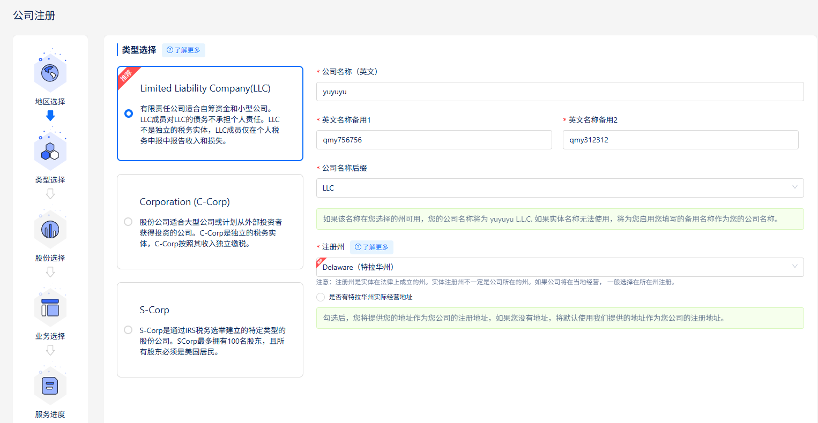Click the 公司名称（英文）field with yuyuyu
818x423 pixels.
coord(560,92)
